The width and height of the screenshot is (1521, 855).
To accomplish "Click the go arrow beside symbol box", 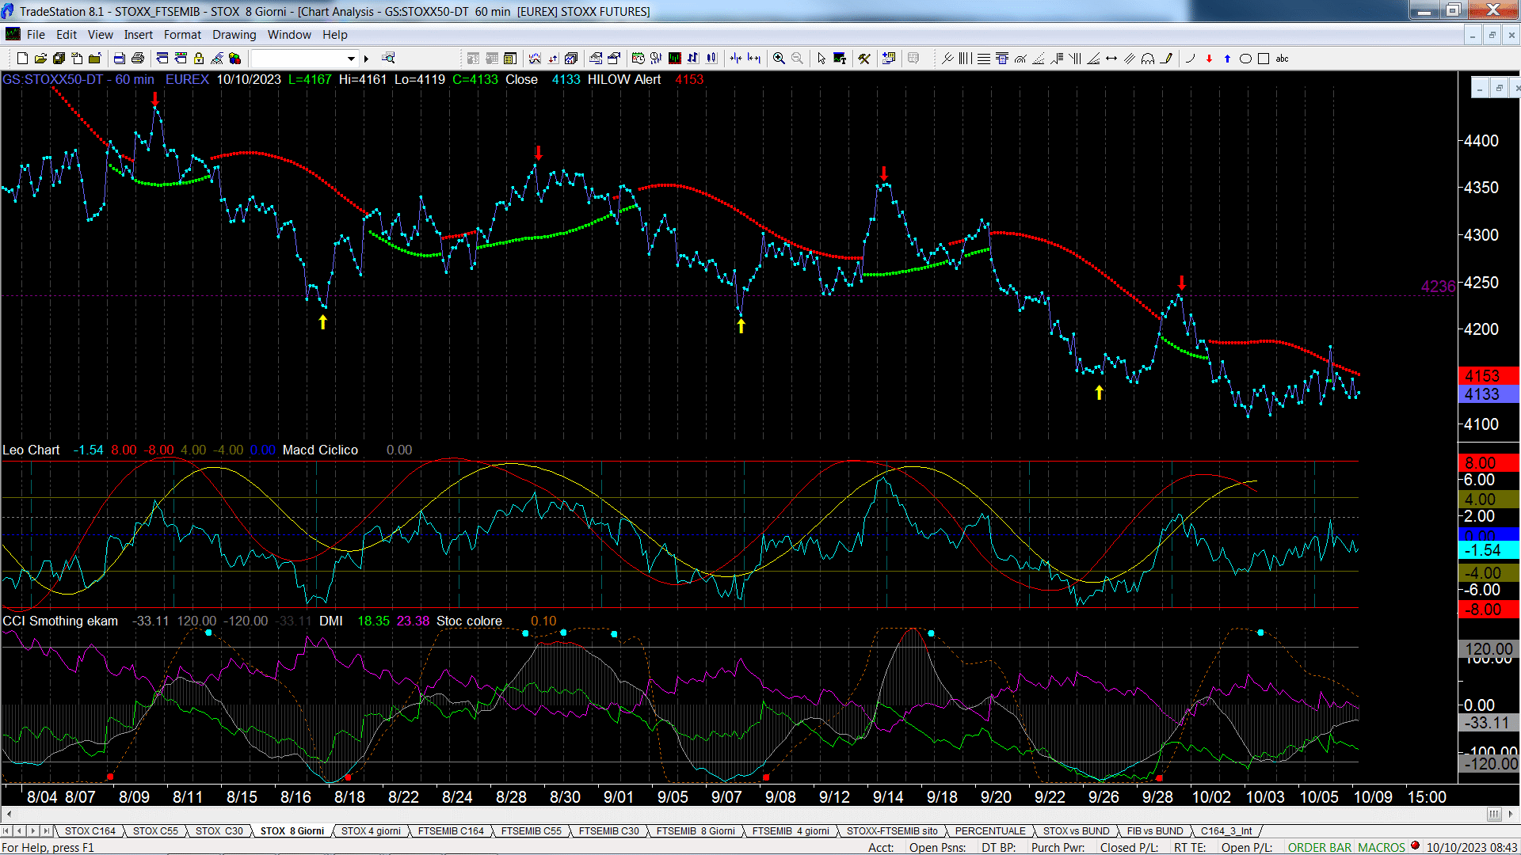I will [x=366, y=59].
